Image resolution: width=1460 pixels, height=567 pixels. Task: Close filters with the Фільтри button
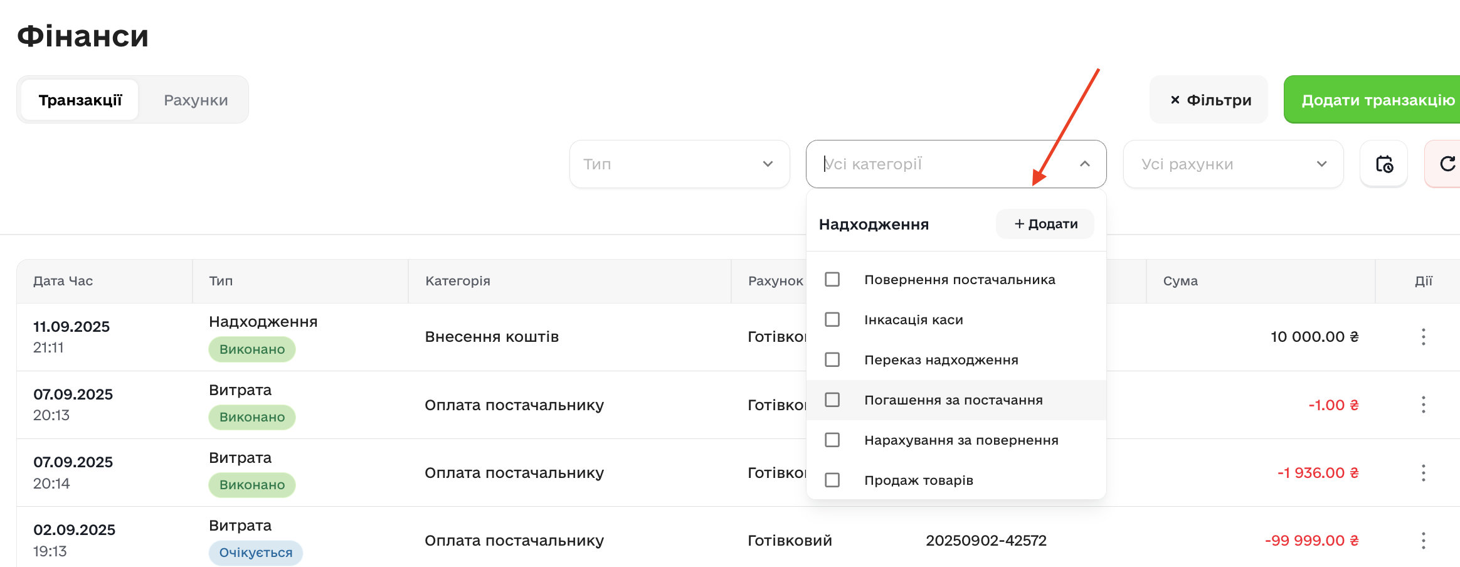[x=1209, y=100]
